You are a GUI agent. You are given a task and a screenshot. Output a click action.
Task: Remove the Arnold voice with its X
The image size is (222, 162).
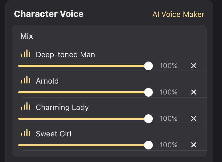point(194,92)
